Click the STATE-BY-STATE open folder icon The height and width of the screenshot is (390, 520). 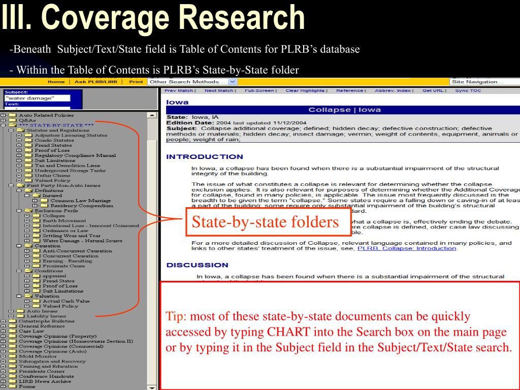[13, 125]
